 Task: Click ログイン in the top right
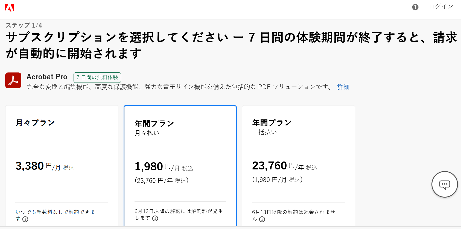(x=440, y=7)
